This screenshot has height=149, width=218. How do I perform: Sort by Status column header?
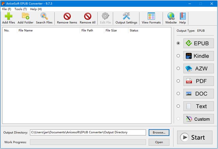tap(134, 30)
